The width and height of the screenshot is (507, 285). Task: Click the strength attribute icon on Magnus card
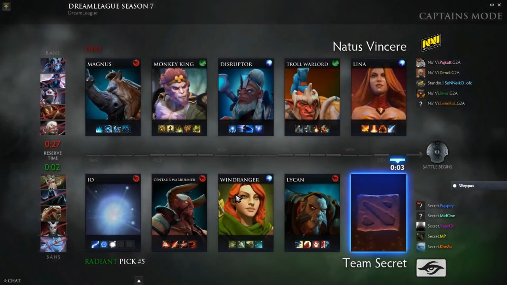(136, 63)
